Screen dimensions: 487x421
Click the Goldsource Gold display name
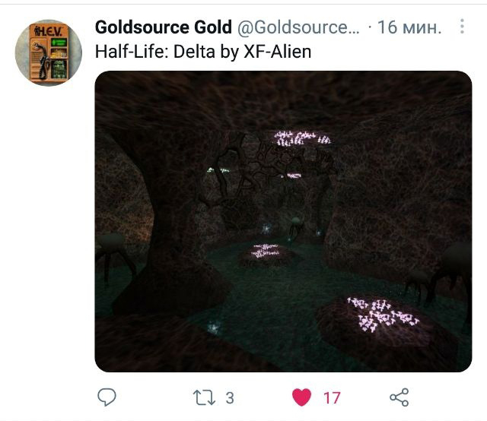tap(164, 27)
